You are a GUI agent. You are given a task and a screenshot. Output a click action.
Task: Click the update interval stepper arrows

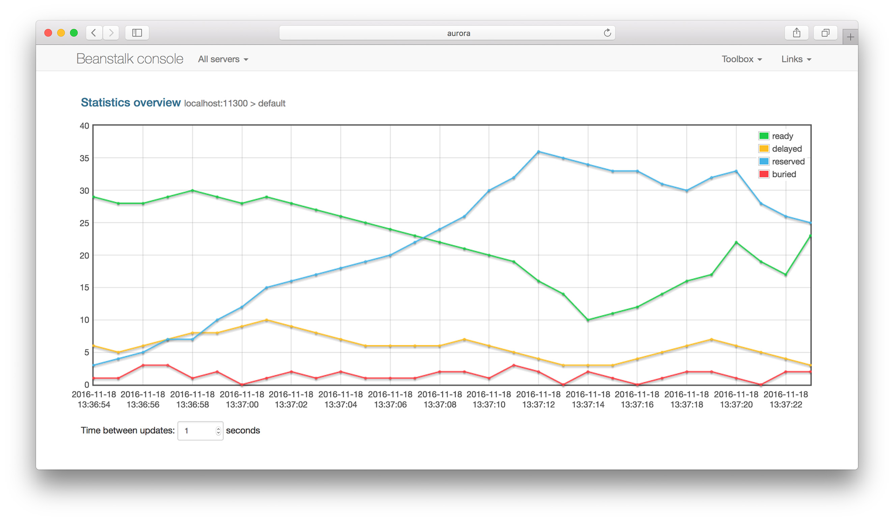(x=218, y=431)
